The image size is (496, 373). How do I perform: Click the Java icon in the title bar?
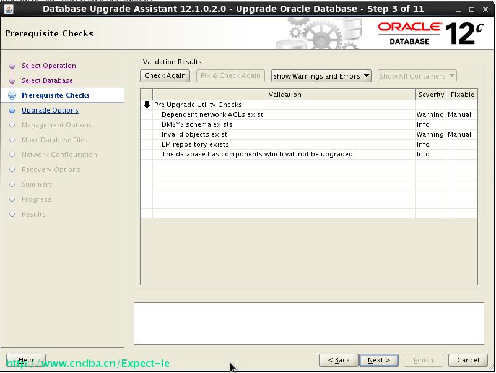tap(9, 9)
